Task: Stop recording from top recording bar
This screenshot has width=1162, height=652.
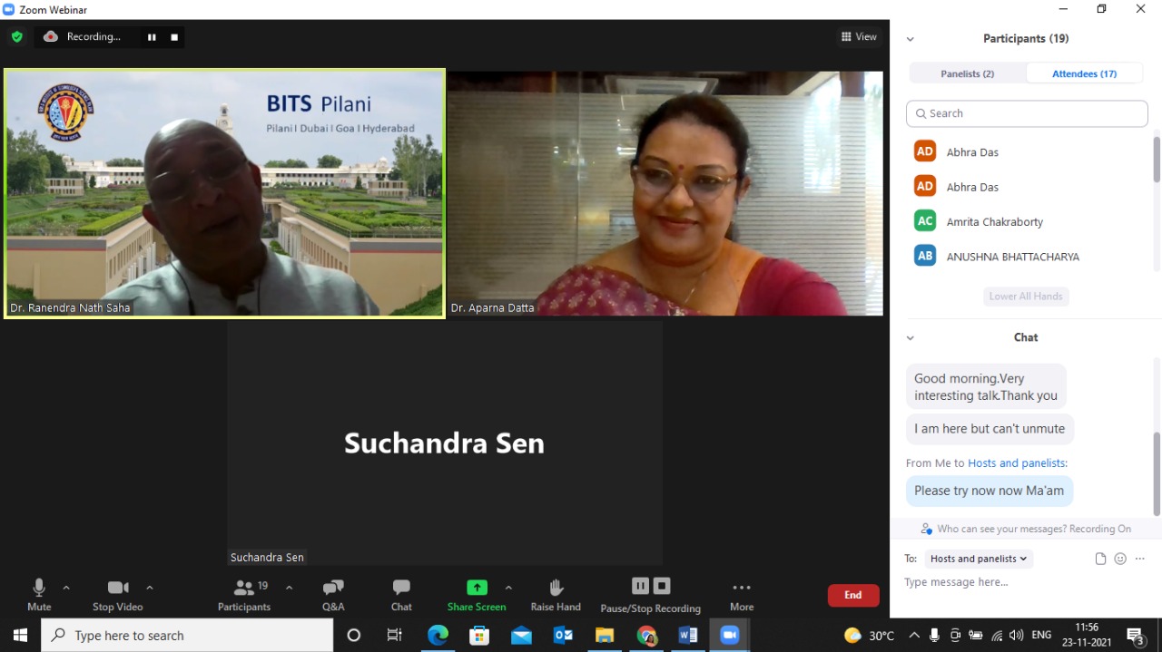Action: 174,37
